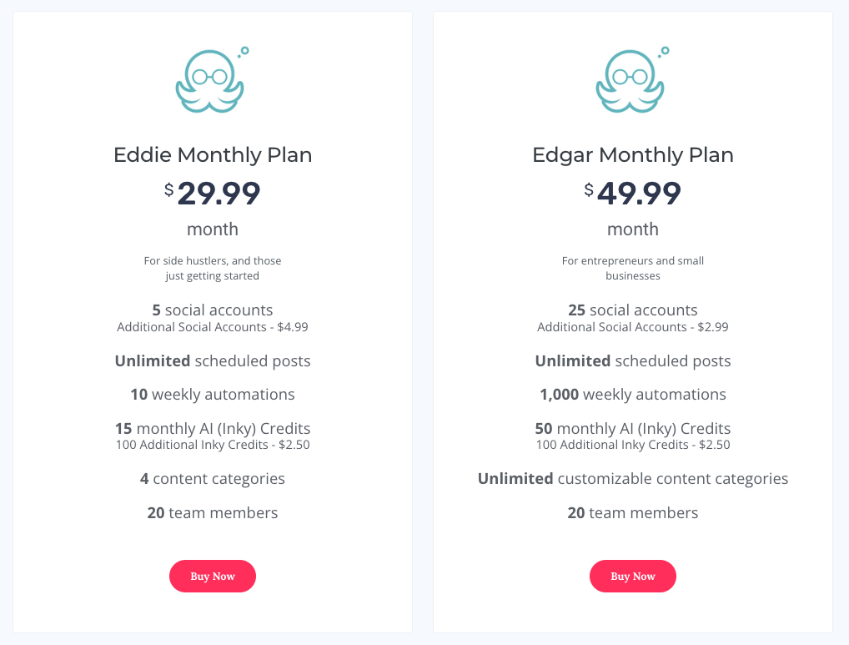This screenshot has width=849, height=645.
Task: Click the octopus mascot icon on Edgar plan
Action: click(632, 79)
